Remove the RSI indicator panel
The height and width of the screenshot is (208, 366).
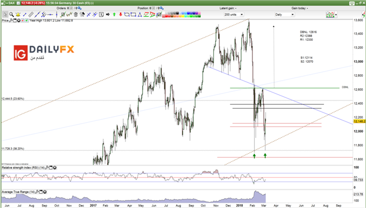[54, 168]
